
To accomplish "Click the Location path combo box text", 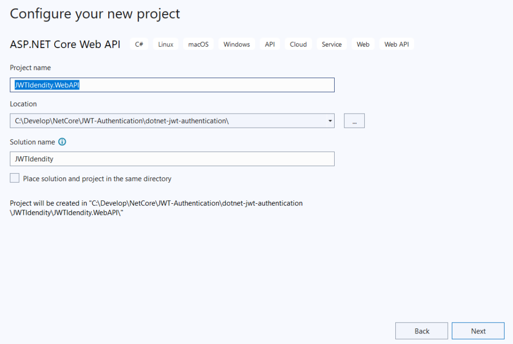I will (x=122, y=121).
